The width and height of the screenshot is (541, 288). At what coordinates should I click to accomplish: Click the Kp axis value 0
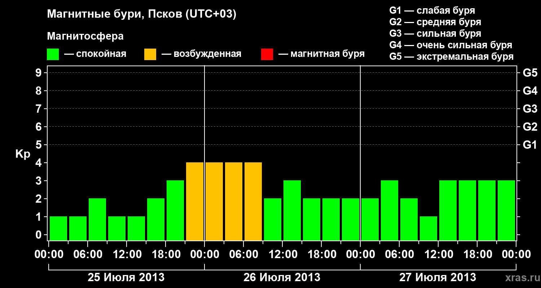pyautogui.click(x=39, y=235)
